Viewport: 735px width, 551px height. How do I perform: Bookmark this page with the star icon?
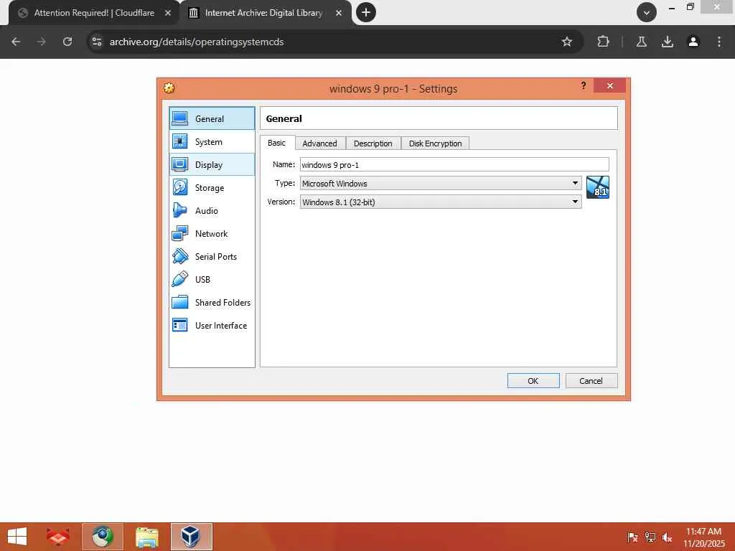[x=567, y=42]
